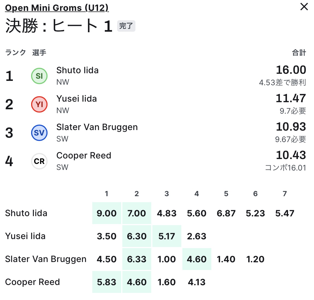
Task: Click Shuto Iida's 9.00 wave score
Action: point(106,213)
